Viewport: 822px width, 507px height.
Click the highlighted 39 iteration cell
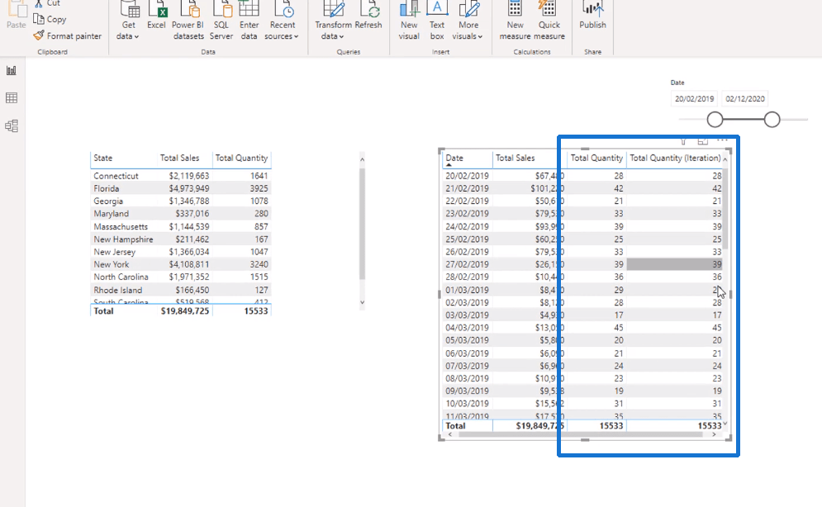pyautogui.click(x=674, y=264)
